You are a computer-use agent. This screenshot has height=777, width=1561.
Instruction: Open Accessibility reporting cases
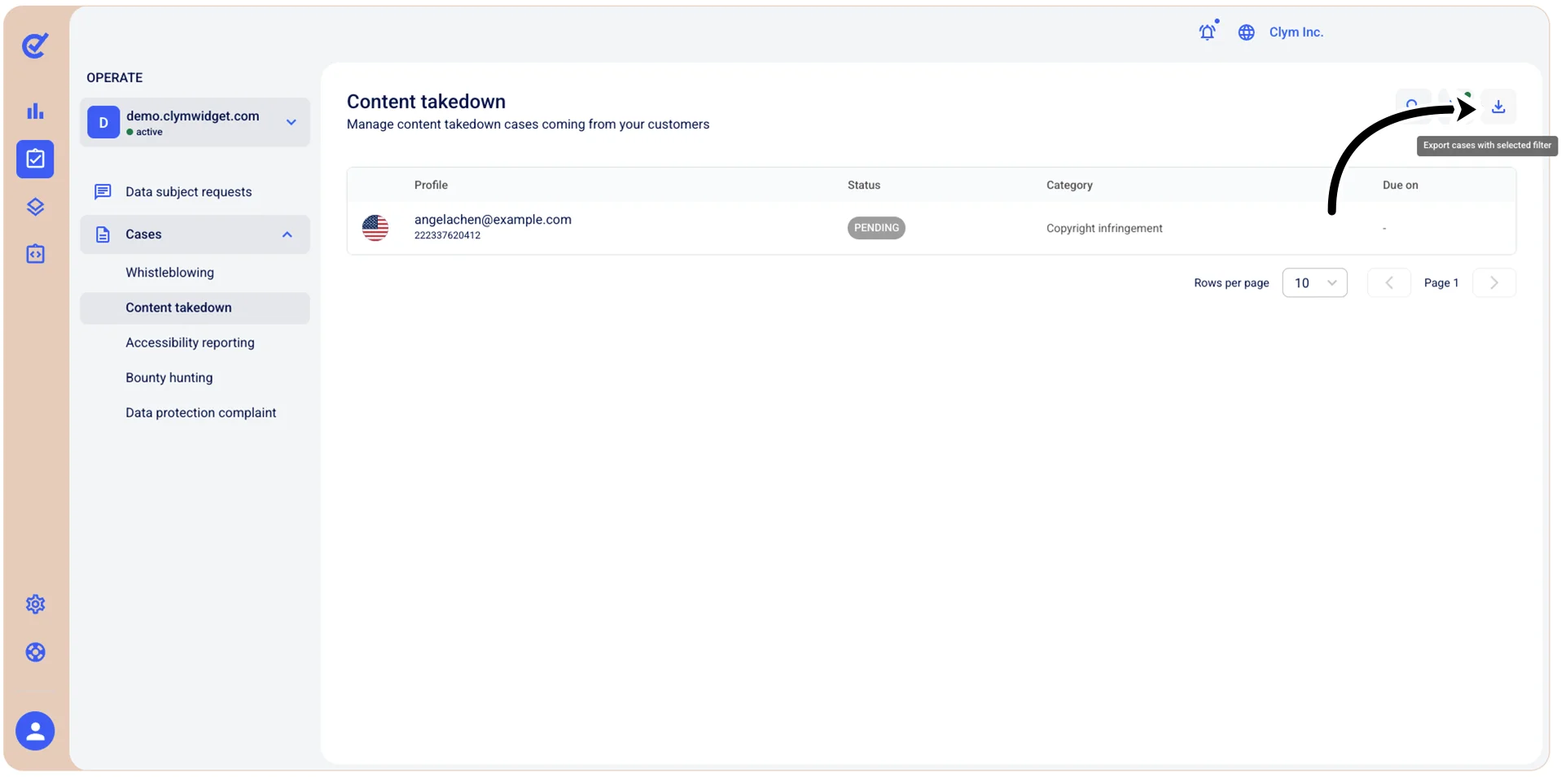click(190, 343)
